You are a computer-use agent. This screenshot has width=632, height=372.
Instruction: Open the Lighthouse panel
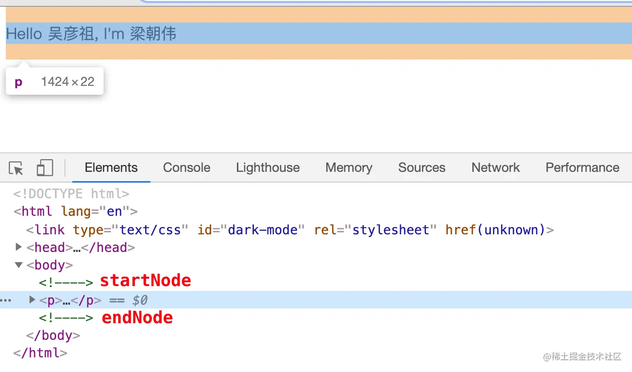(x=268, y=167)
